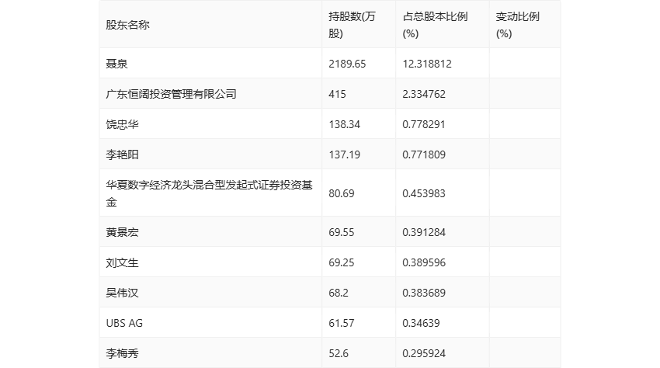Click the percentage 0.383689
660x368 pixels.
(x=424, y=293)
